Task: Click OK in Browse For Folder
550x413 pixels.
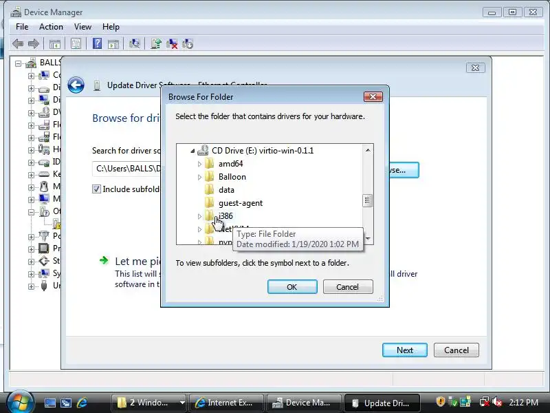Action: 292,287
